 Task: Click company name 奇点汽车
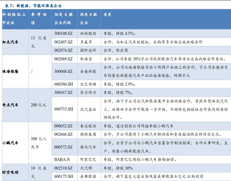click(10, 105)
